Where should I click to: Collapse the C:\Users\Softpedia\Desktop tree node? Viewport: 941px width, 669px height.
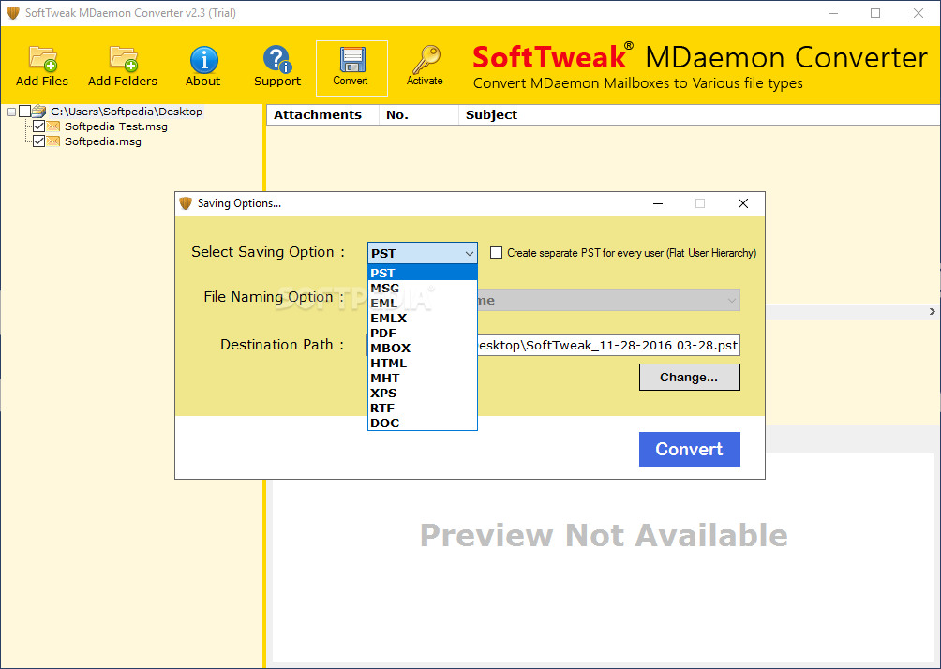click(x=11, y=111)
